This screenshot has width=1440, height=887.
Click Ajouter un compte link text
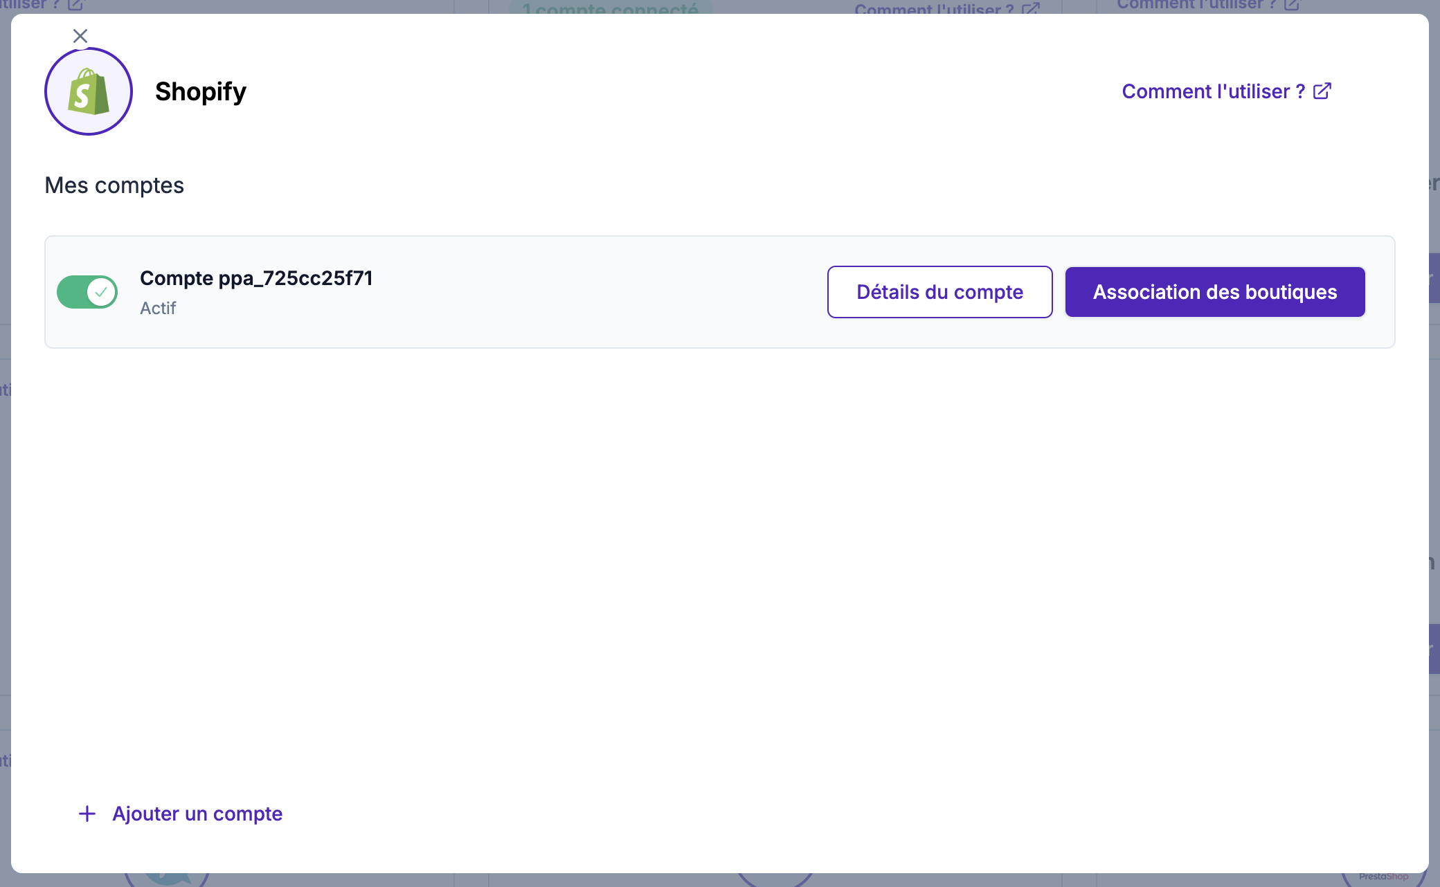197,814
